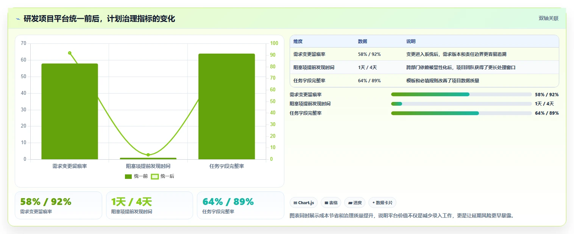Screen dimensions: 574x234
Task: Click the 阻塞项提前发现时间 progress bar
Action: [x=461, y=103]
